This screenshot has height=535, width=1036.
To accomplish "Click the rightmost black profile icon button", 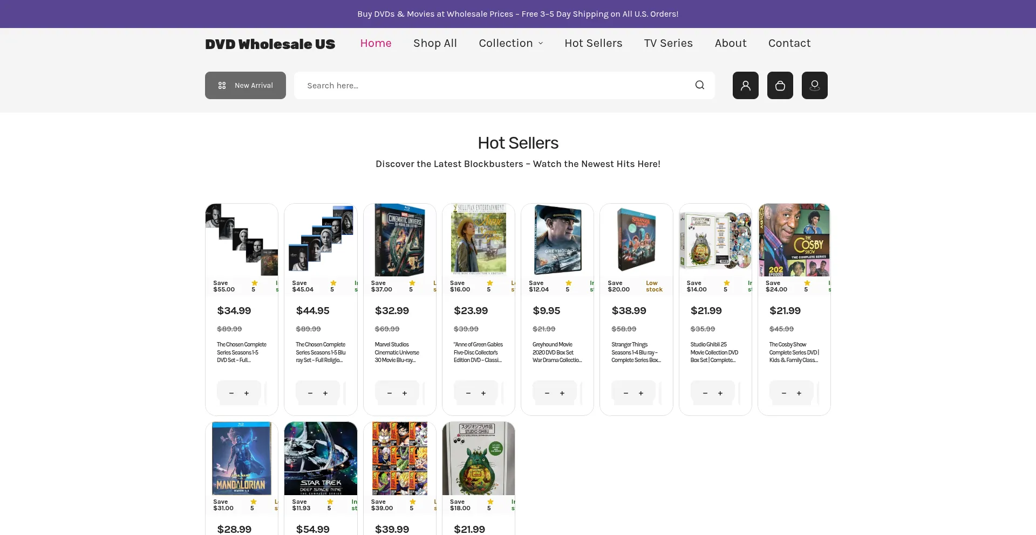I will click(814, 85).
